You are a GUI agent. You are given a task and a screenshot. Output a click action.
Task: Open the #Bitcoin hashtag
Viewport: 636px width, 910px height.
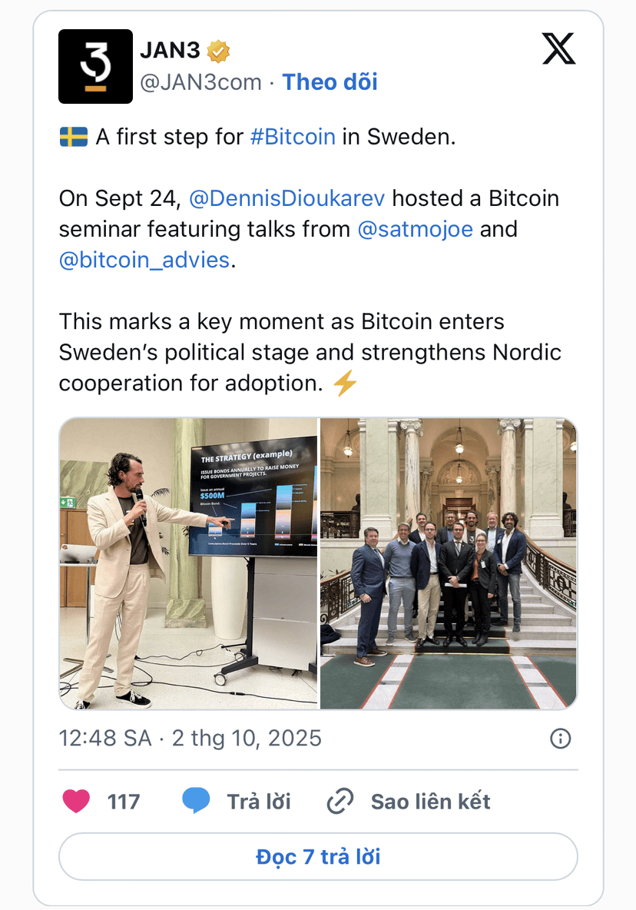tap(293, 137)
